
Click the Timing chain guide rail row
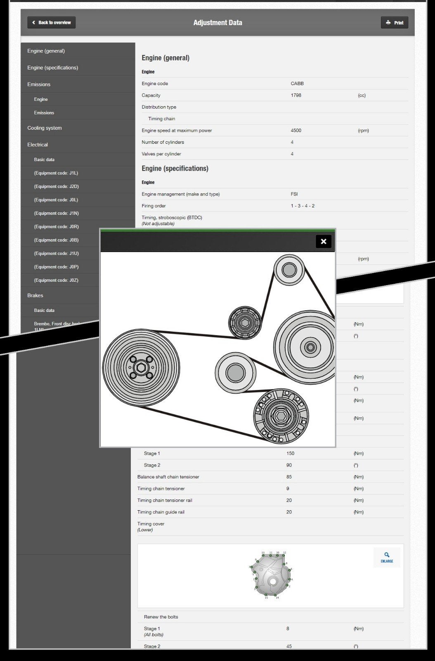(271, 512)
